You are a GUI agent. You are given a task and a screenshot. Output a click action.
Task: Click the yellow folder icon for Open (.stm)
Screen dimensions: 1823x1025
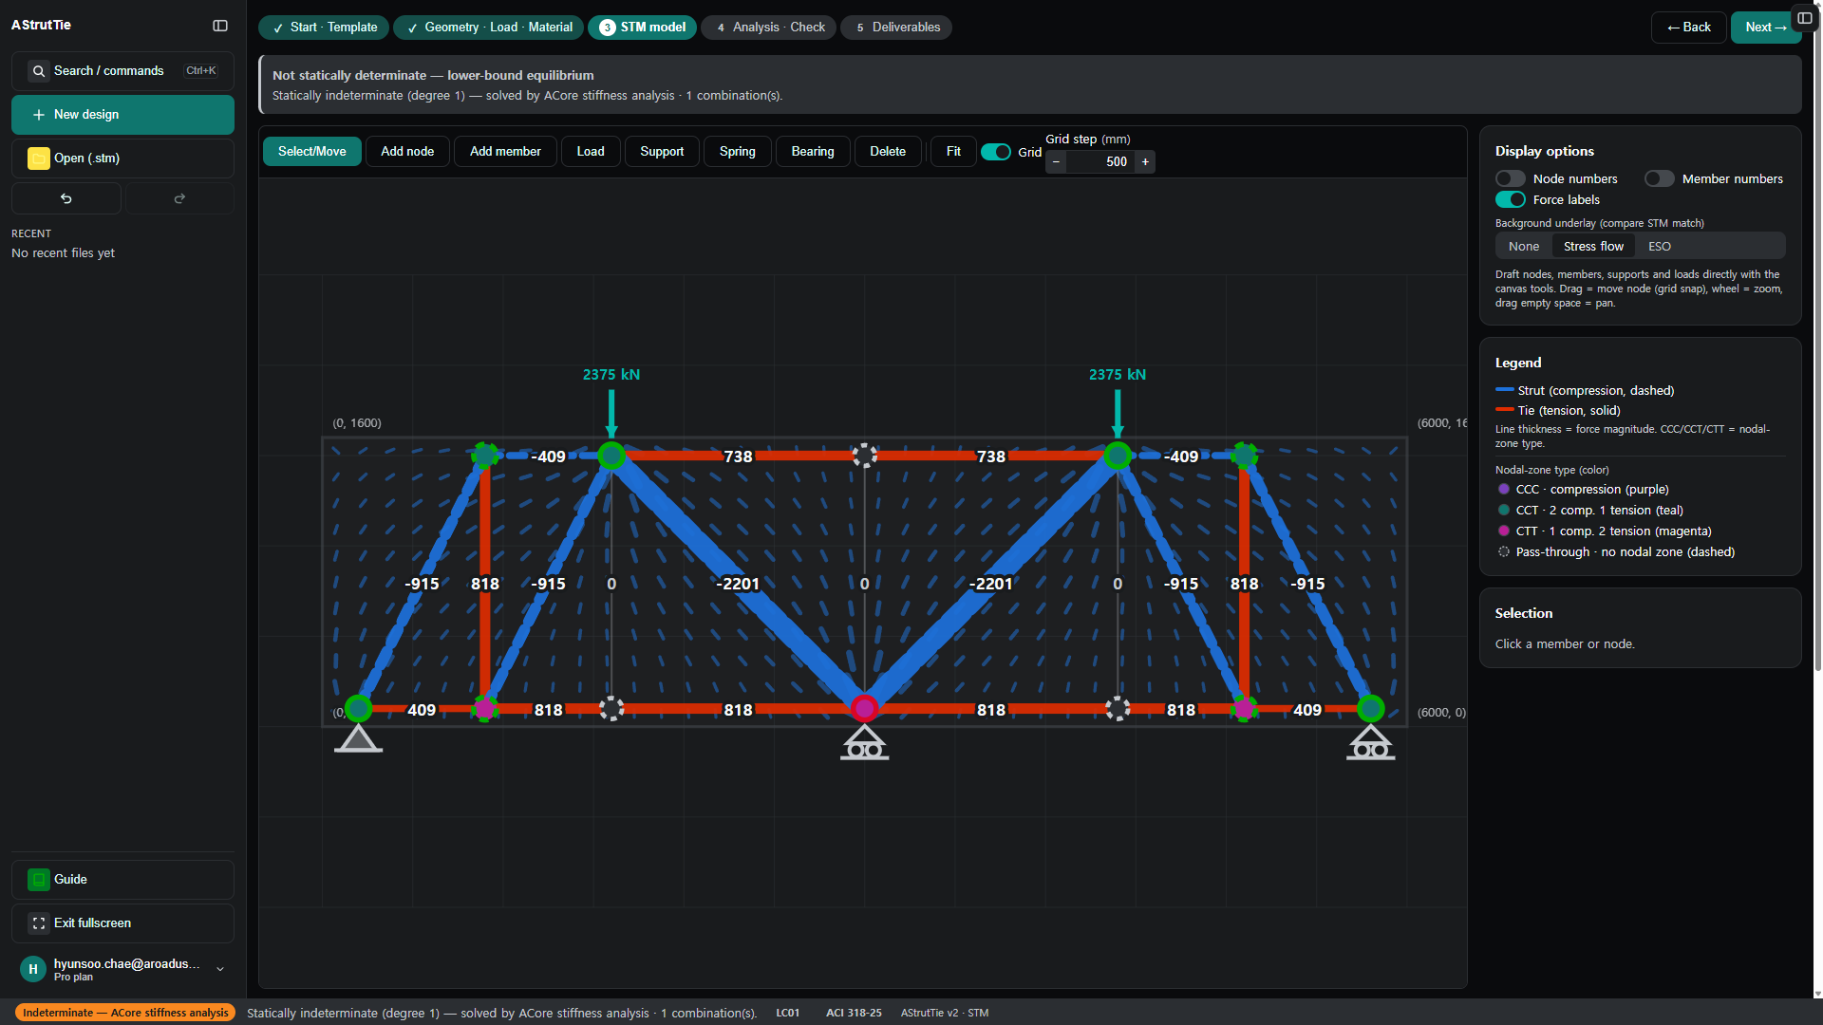(39, 158)
